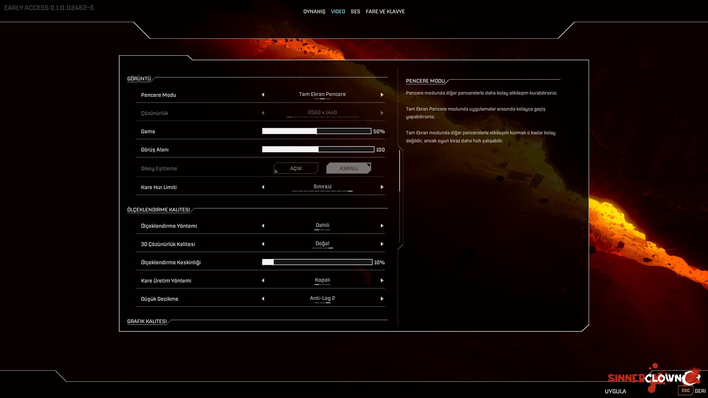The image size is (708, 398).
Task: Set Dikey Eşitleme to KAPALI
Action: [348, 168]
